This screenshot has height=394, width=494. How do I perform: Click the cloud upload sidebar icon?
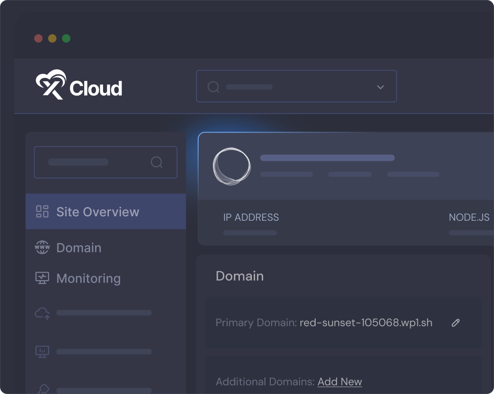point(42,313)
